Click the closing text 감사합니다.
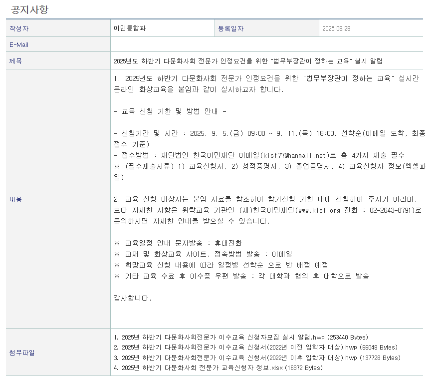This screenshot has width=439, height=378. point(132,298)
